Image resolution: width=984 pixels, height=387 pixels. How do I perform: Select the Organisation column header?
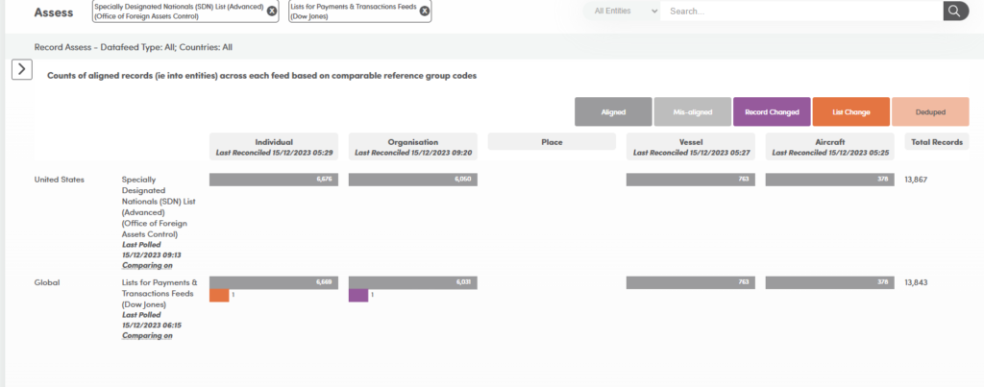(413, 146)
